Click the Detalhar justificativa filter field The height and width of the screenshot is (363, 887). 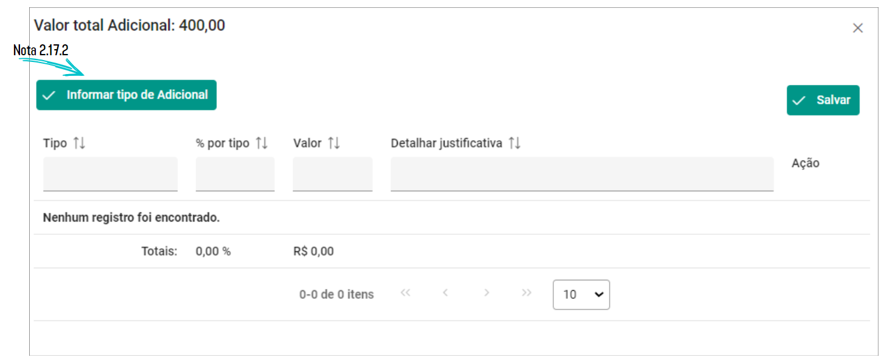(x=582, y=174)
